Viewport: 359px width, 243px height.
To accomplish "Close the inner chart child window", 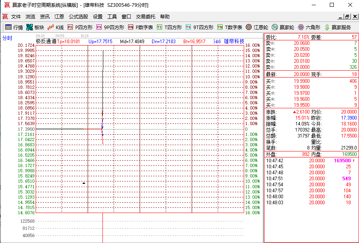I will pos(355,17).
